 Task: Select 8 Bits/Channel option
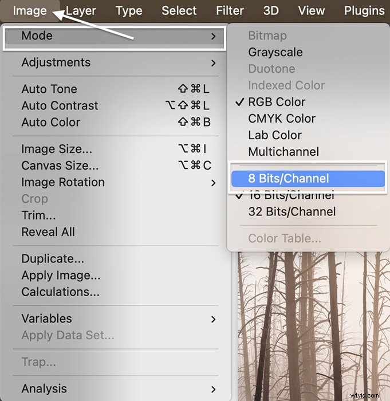308,179
